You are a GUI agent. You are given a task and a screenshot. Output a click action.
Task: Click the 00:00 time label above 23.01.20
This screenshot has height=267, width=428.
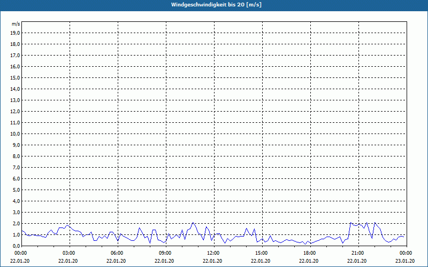407,253
